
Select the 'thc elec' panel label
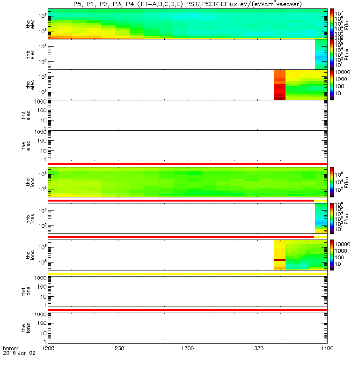tap(30, 85)
